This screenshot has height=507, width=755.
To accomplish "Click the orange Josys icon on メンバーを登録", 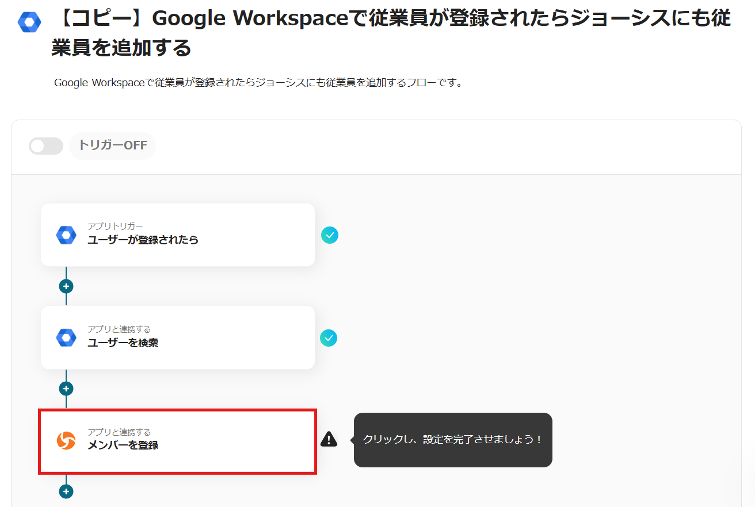I will coord(66,441).
